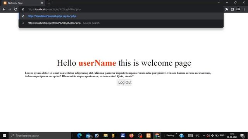This screenshot has width=248, height=139.
Task: Click the red userName text
Action: pyautogui.click(x=97, y=63)
